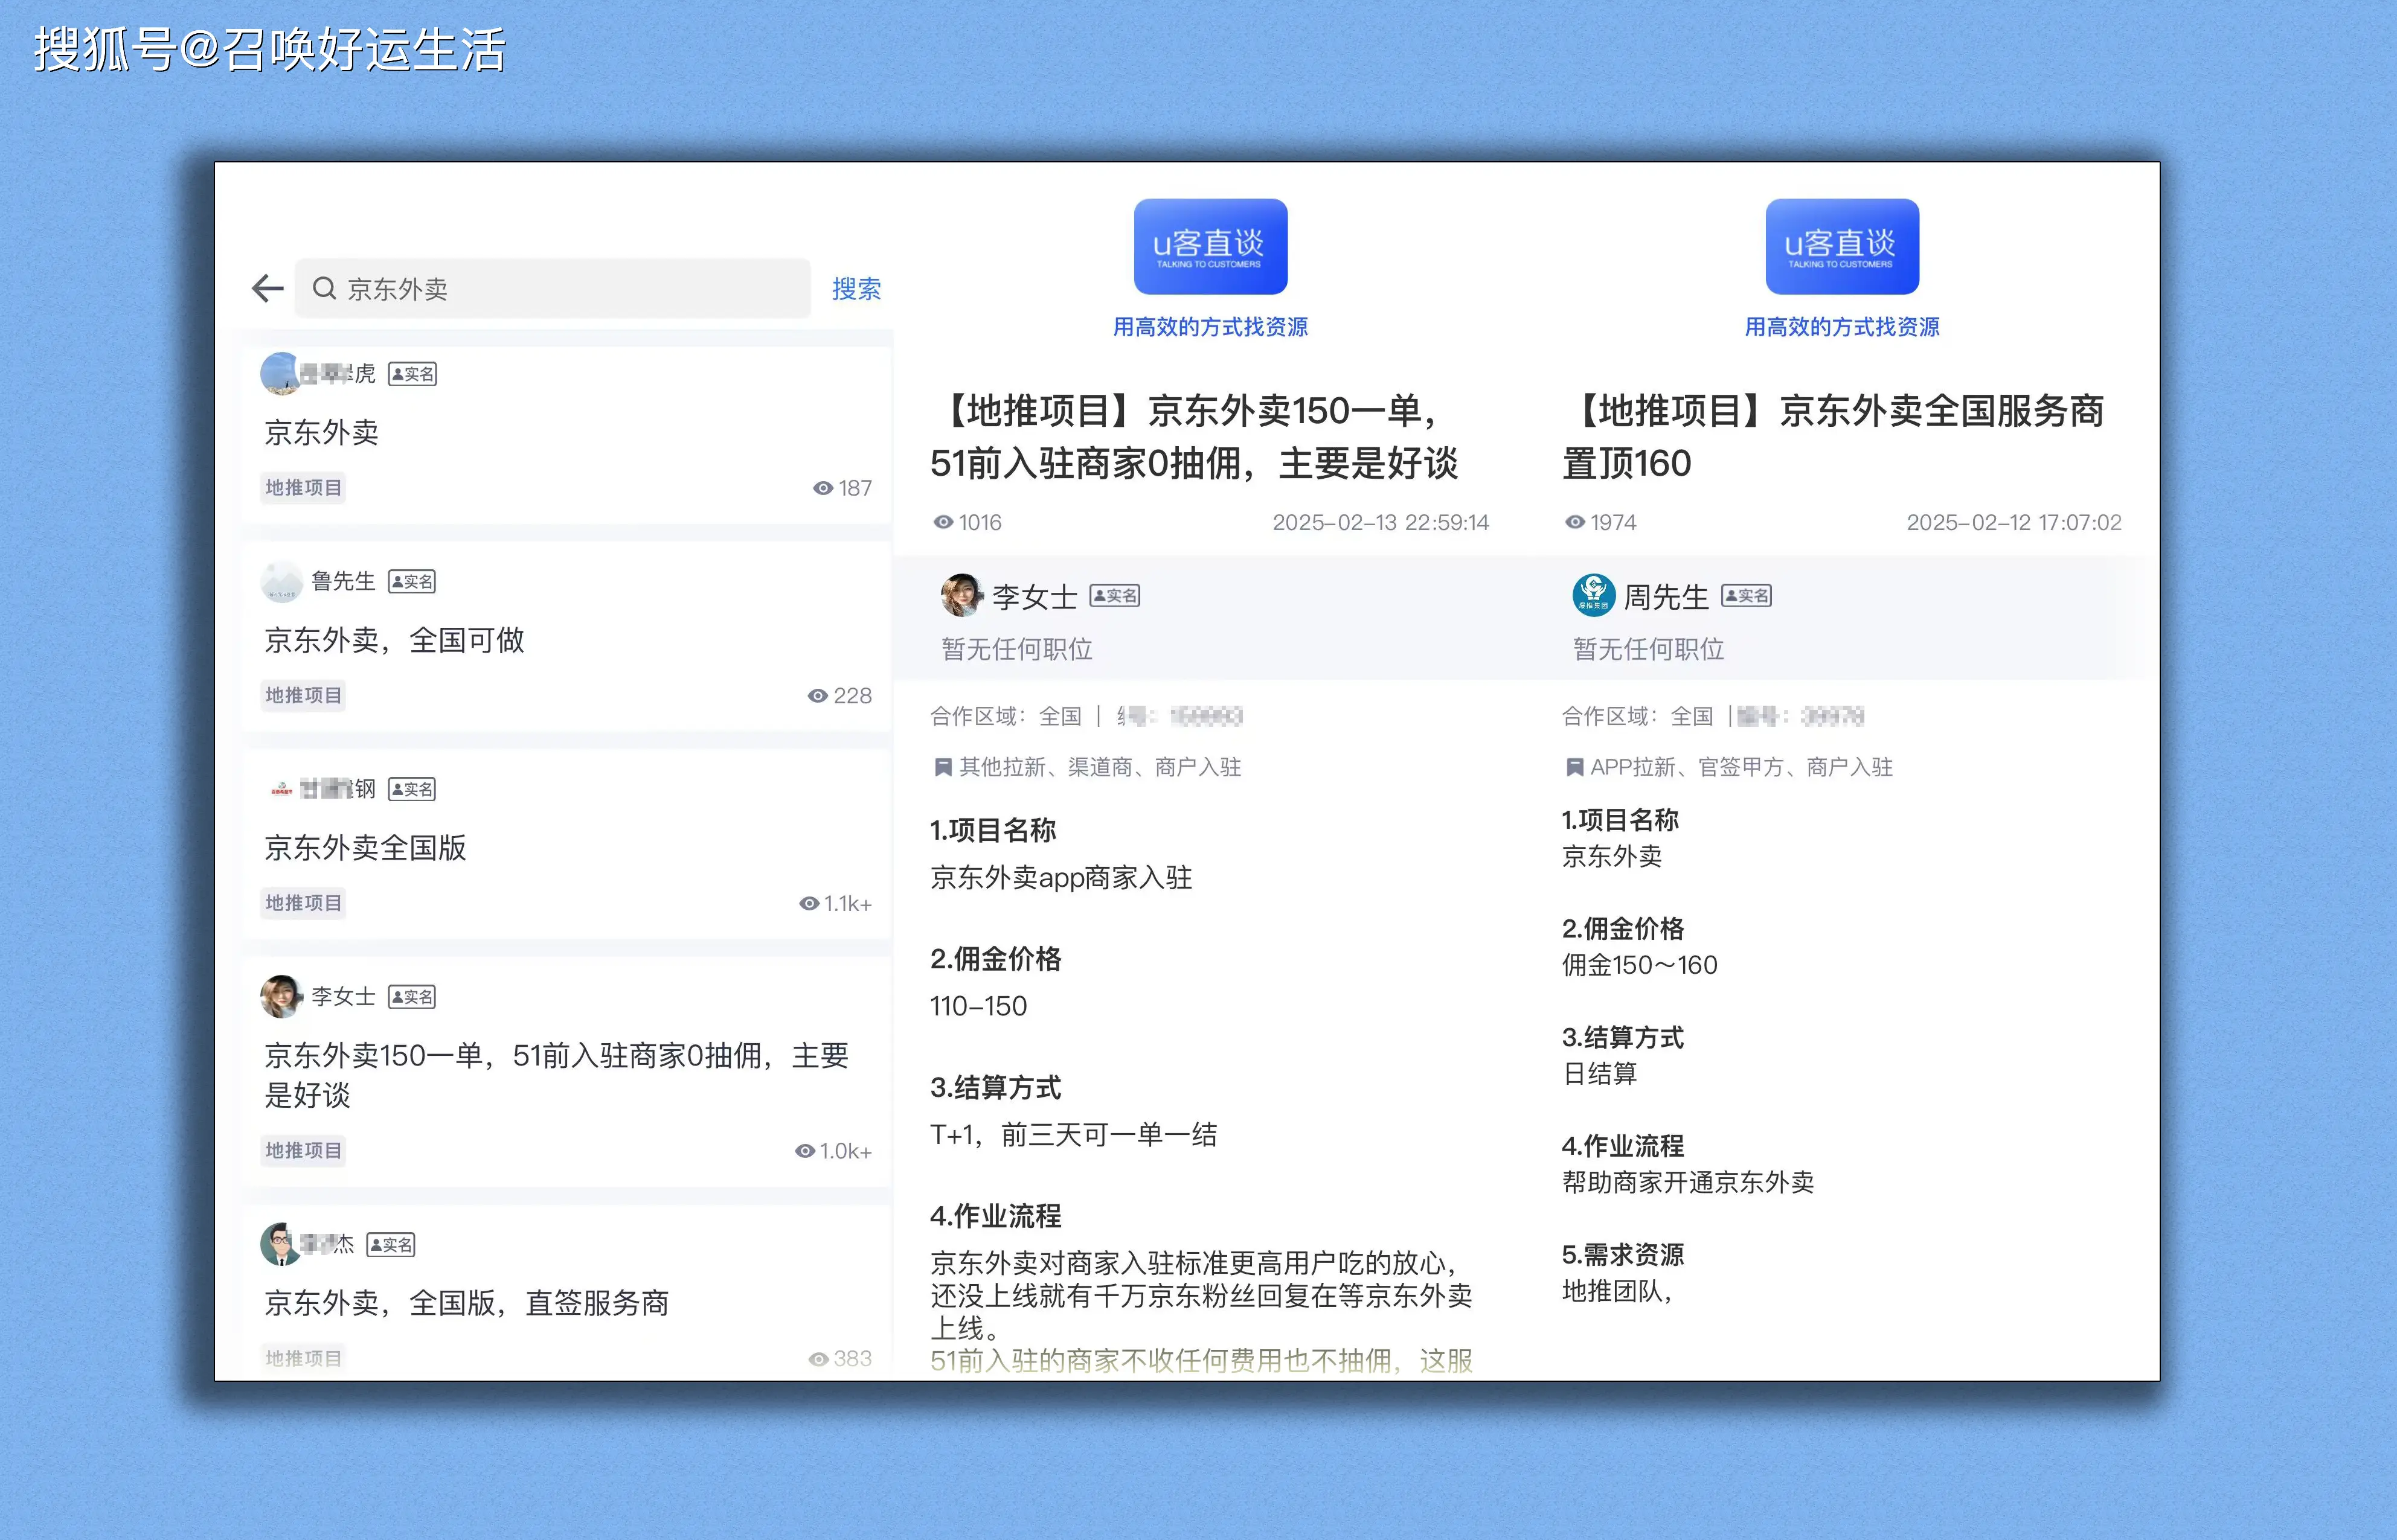Image resolution: width=2397 pixels, height=1540 pixels.
Task: Click 实名 badge beside 李女士 in detail
Action: point(1114,596)
